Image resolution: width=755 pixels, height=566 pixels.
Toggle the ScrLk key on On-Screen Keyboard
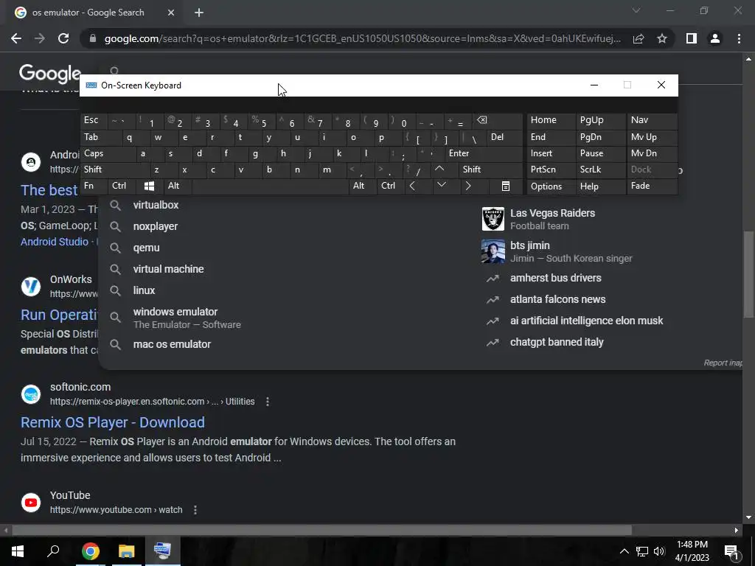pos(600,170)
